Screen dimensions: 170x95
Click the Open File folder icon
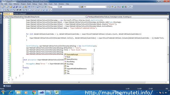(x=11, y=7)
